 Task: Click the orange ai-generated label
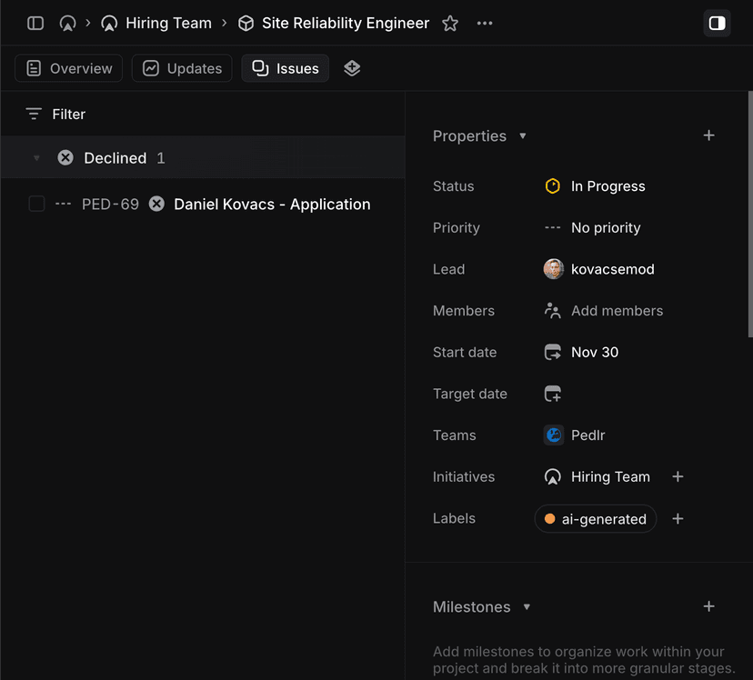(595, 519)
